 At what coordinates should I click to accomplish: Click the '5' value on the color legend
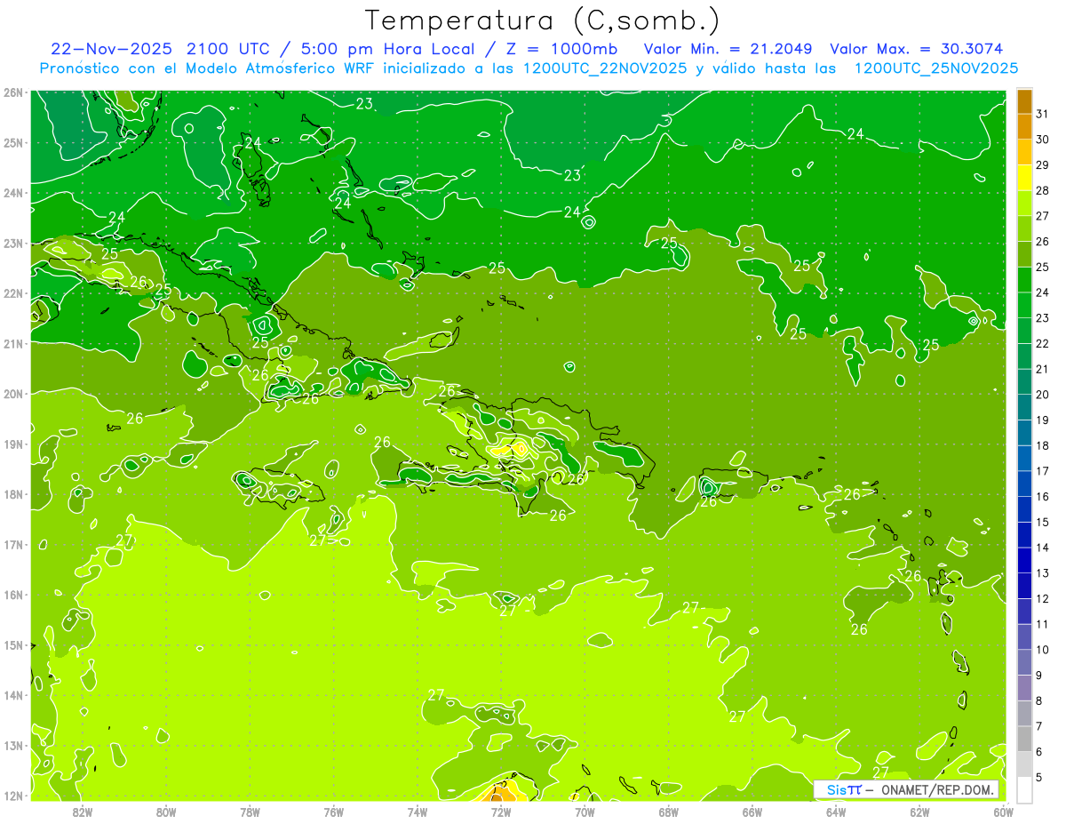point(1039,777)
